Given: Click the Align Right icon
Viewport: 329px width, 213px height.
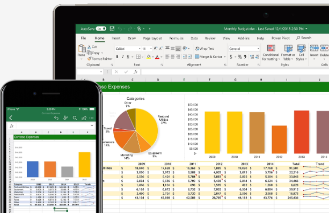Looking at the screenshot, I should pyautogui.click(x=178, y=57).
